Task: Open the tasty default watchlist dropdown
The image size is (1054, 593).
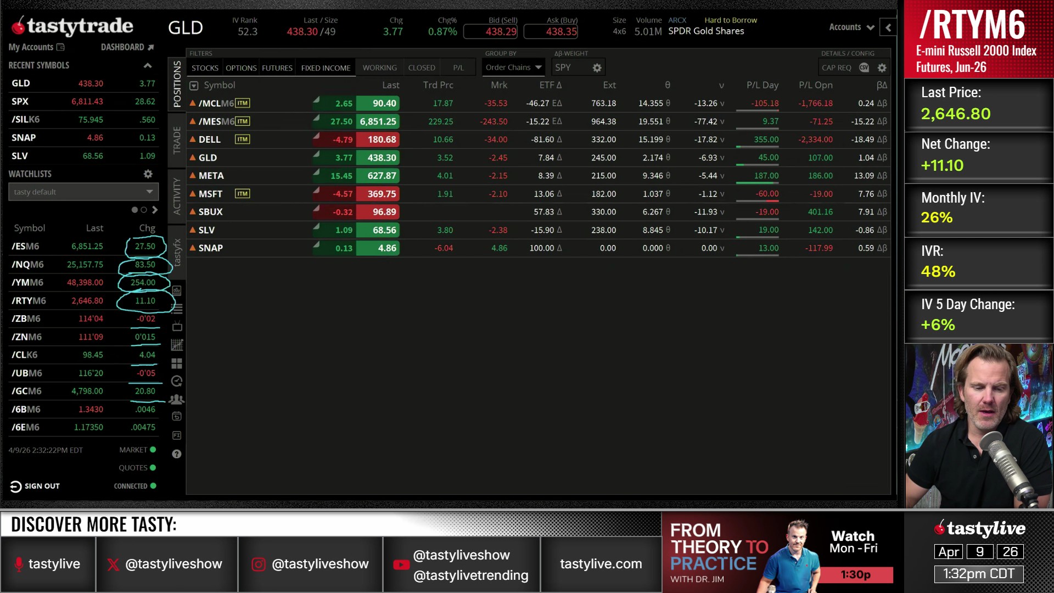Action: (83, 192)
